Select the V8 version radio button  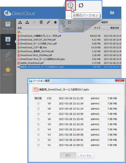(39, 109)
